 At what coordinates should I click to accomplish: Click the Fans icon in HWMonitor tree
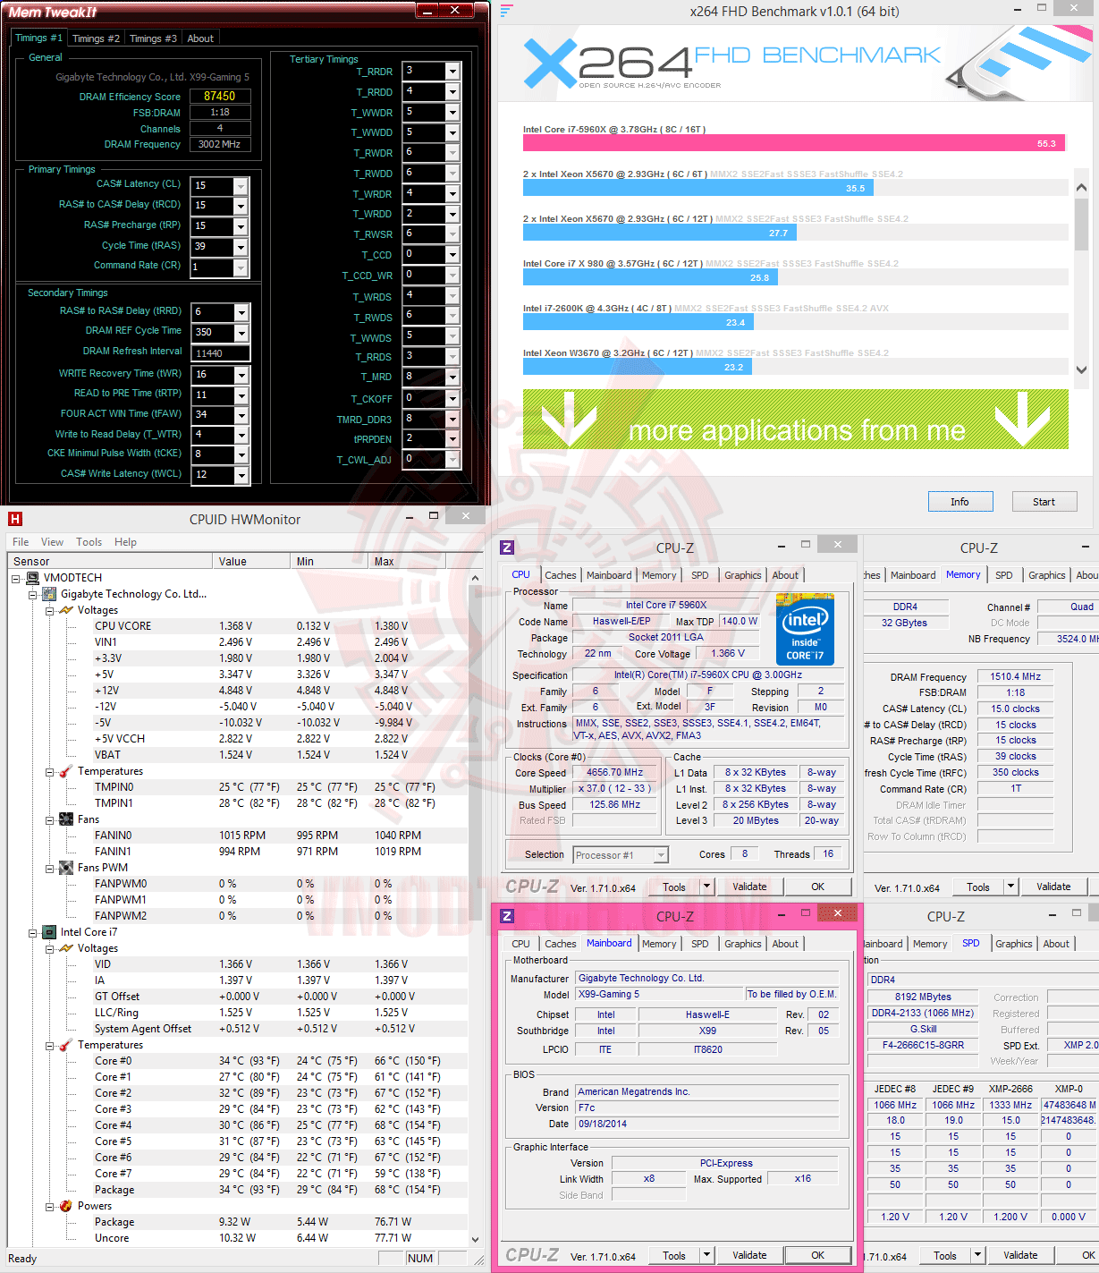[x=66, y=819]
